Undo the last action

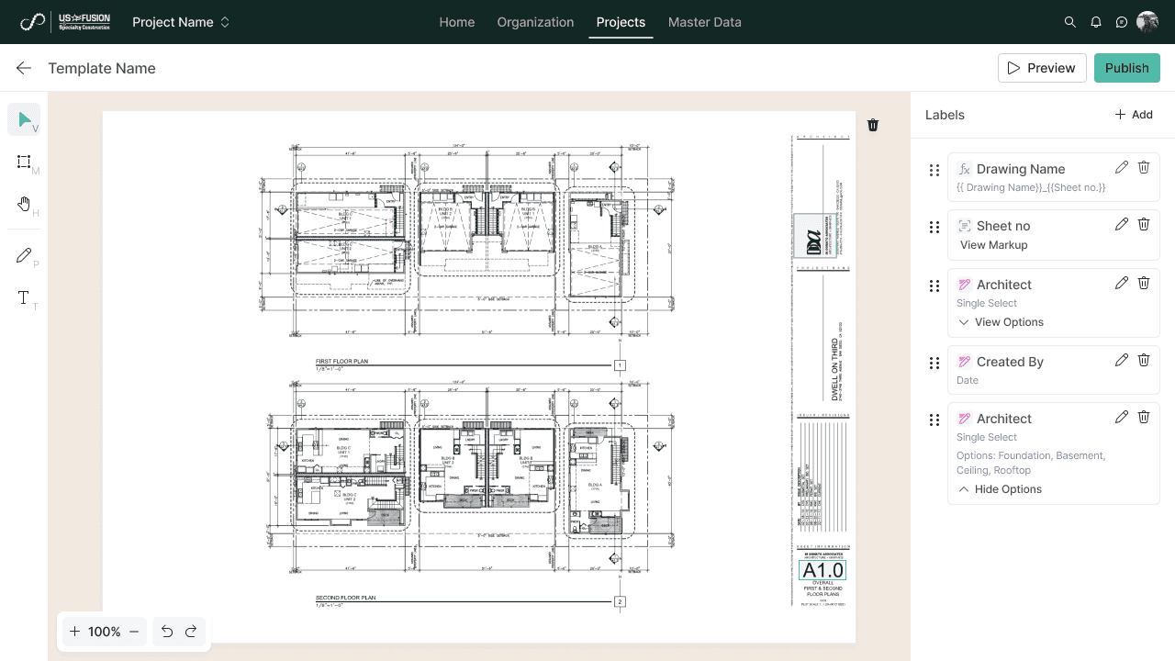(167, 632)
